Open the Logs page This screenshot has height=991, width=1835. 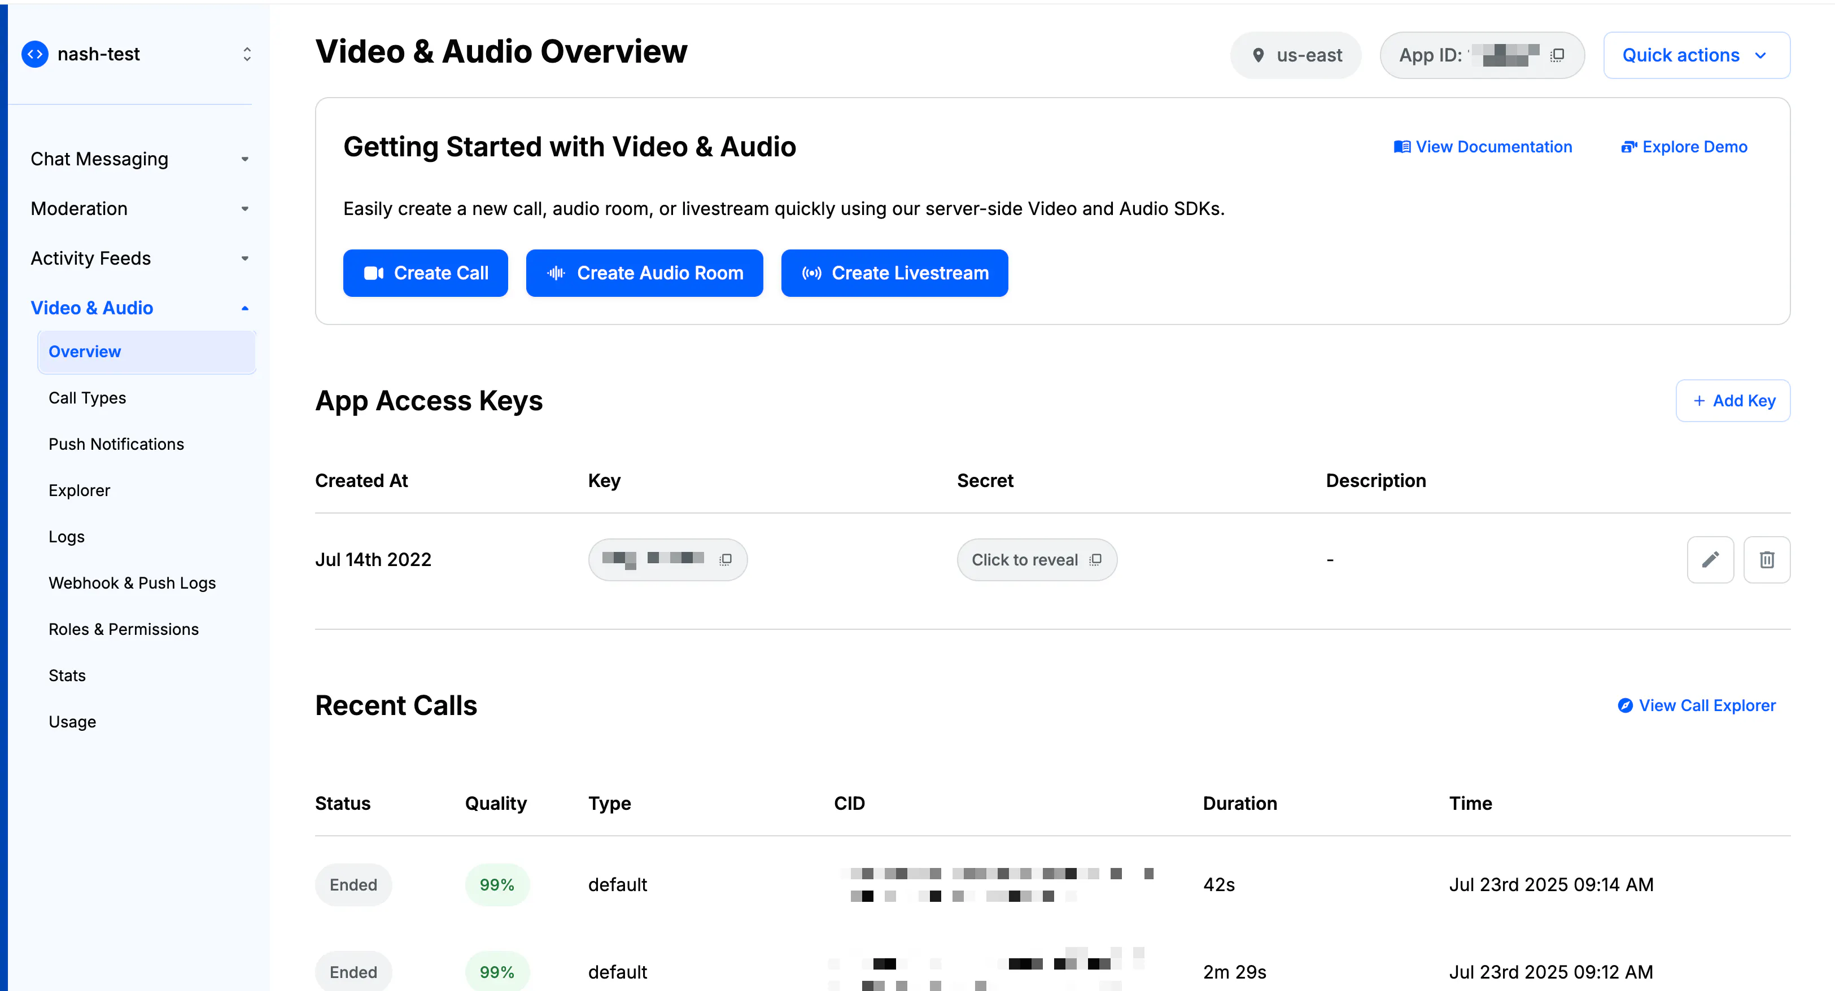tap(66, 537)
